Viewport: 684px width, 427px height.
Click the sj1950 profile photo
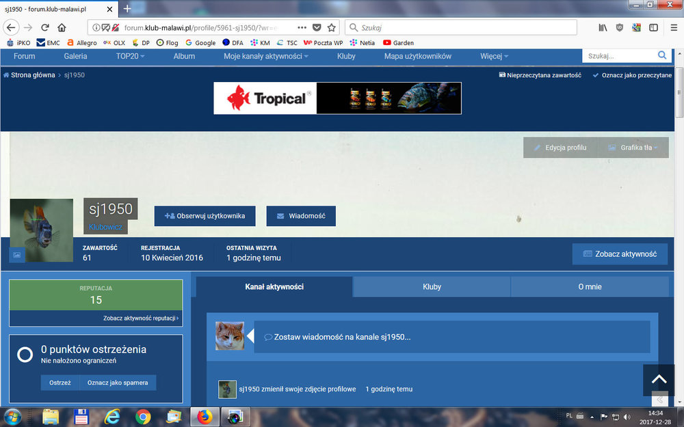[x=42, y=230]
